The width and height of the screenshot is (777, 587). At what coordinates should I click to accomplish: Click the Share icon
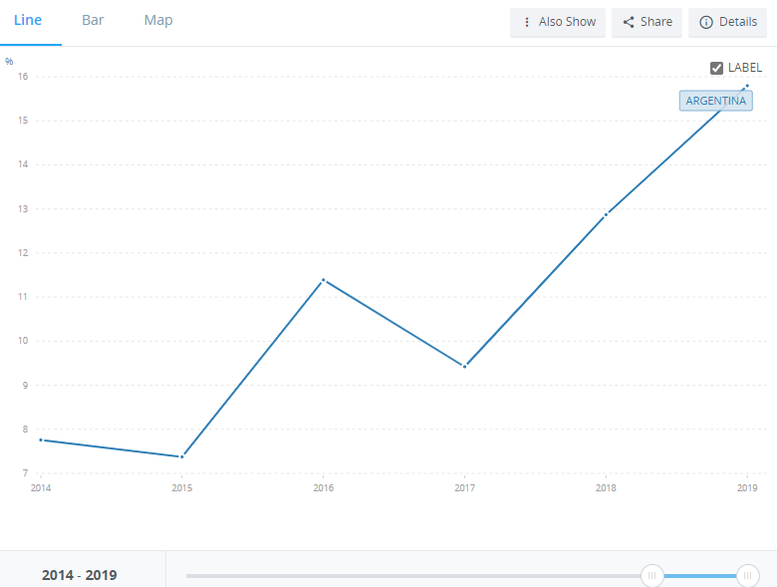pos(629,22)
